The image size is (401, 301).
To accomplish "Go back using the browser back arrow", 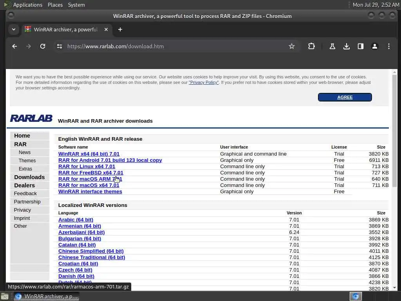I will point(14,46).
